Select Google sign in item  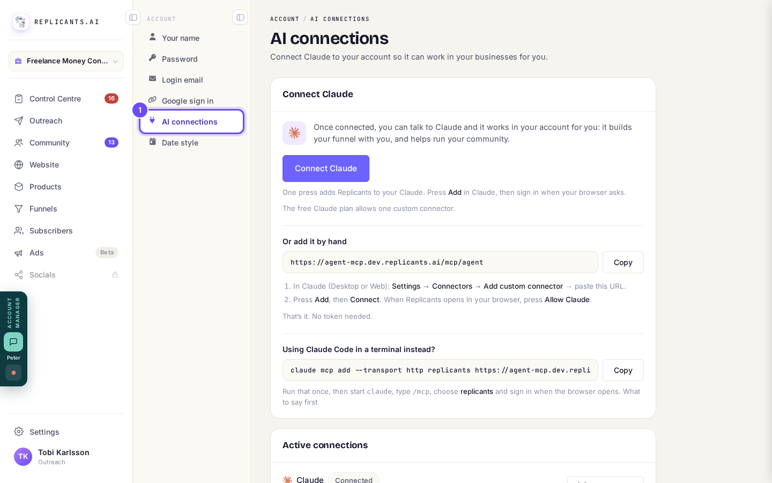[191, 101]
